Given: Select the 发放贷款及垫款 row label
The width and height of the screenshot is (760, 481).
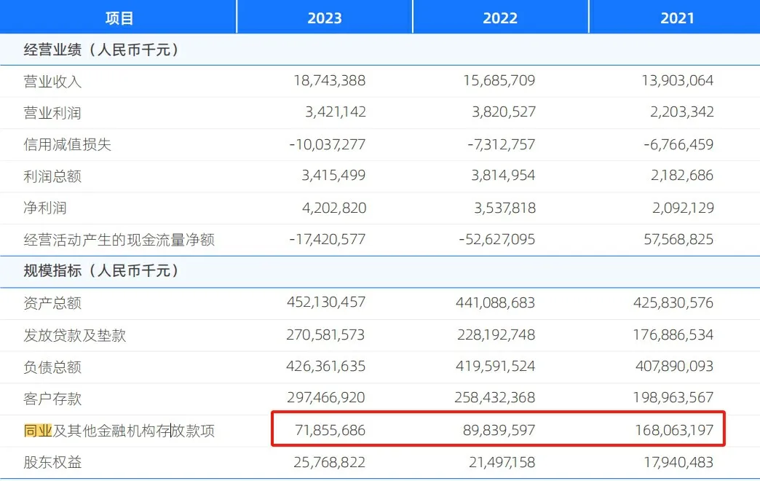Looking at the screenshot, I should point(74,335).
